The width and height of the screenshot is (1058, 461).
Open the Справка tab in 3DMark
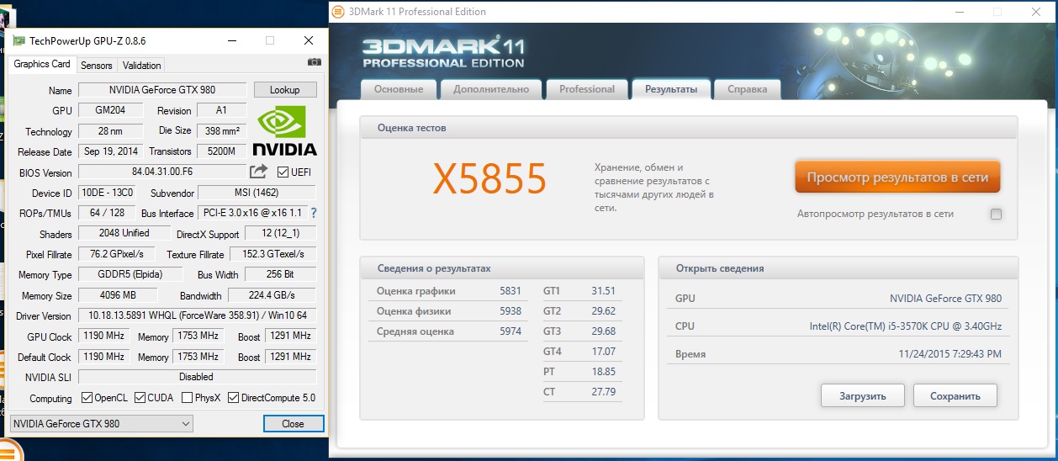tap(747, 89)
